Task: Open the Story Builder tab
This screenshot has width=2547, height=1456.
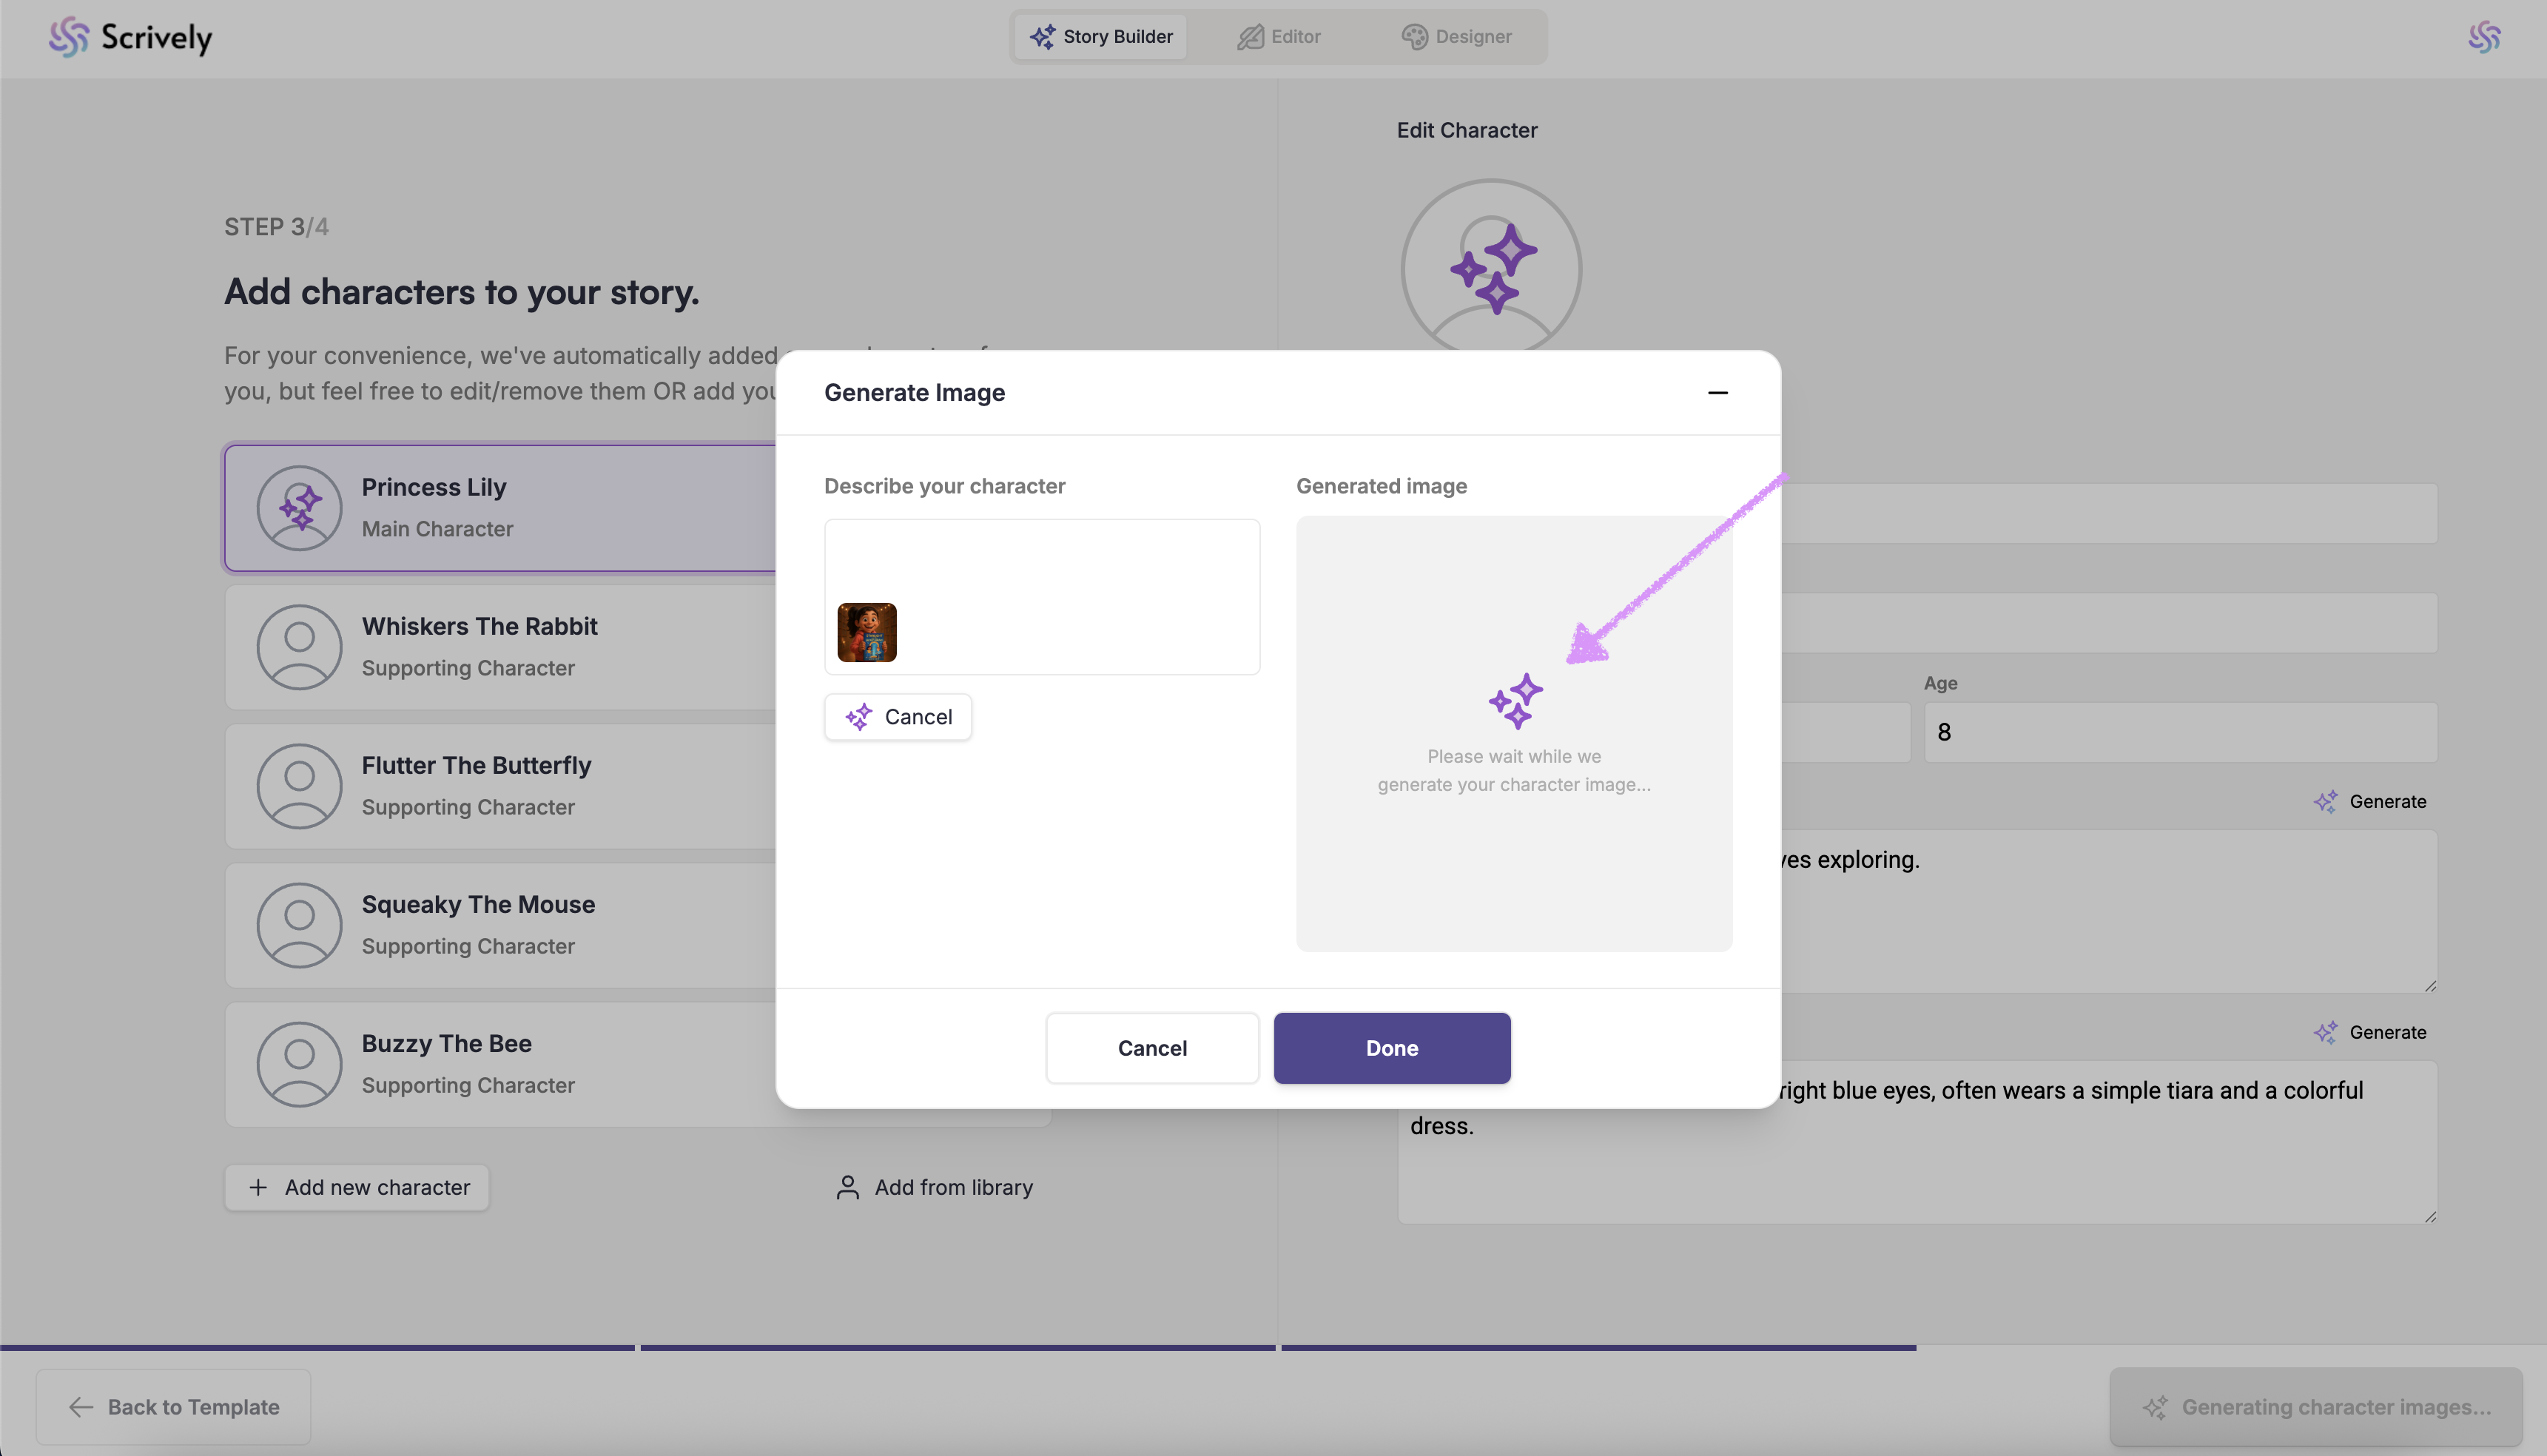Action: 1101,37
